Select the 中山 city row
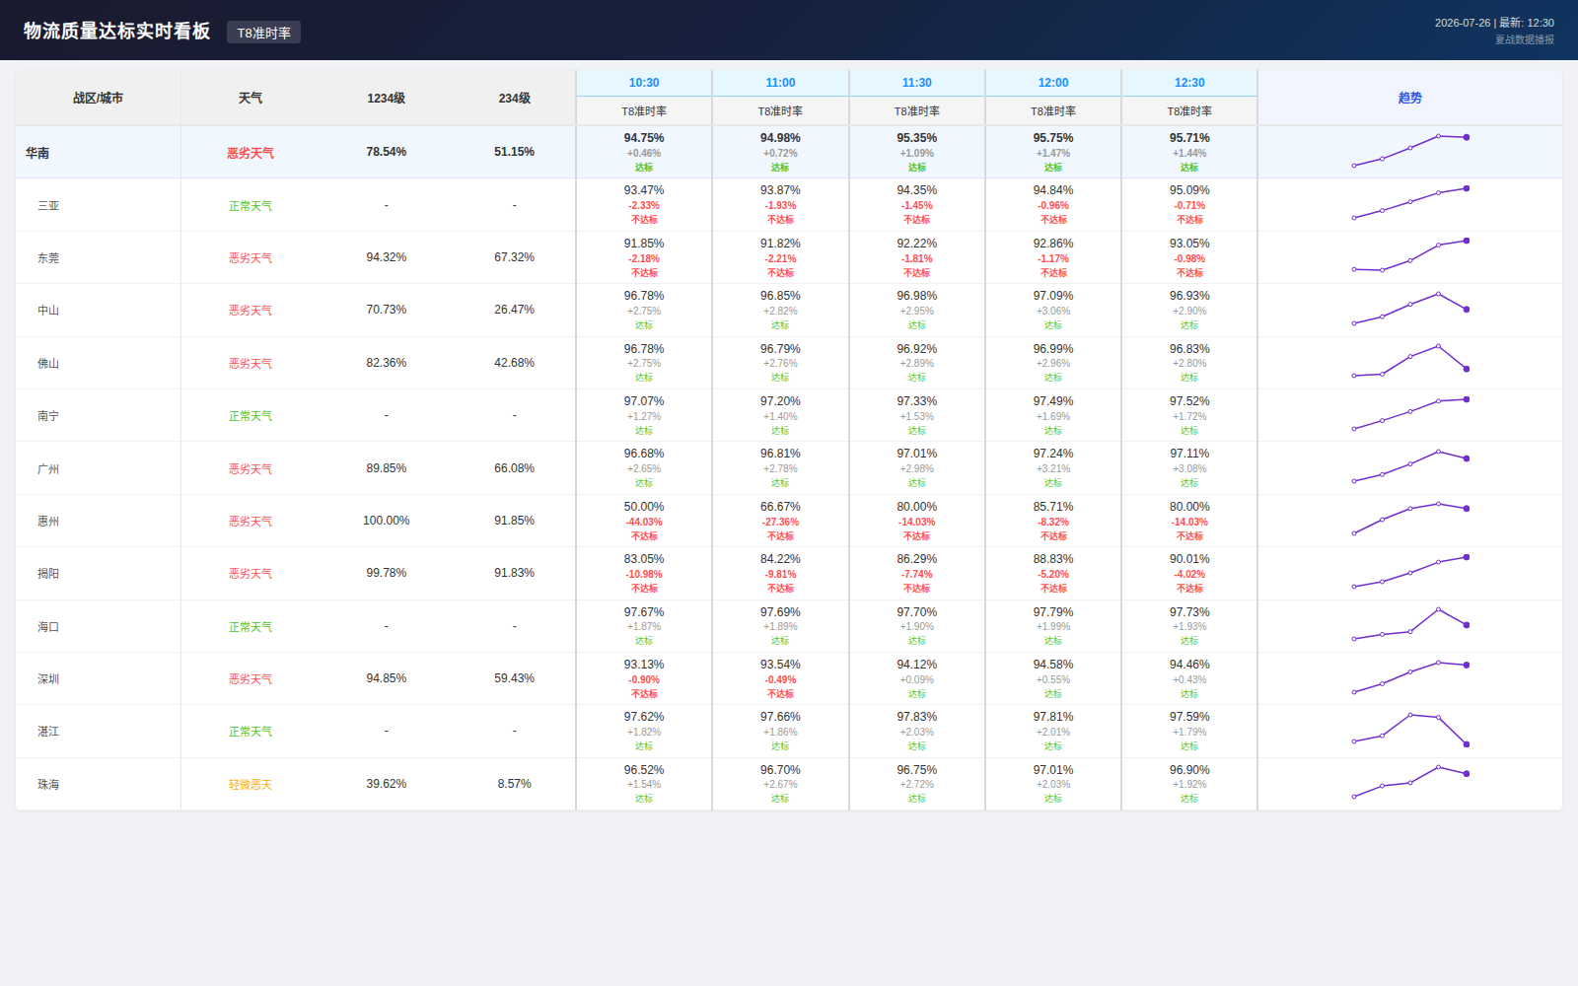 pos(789,311)
